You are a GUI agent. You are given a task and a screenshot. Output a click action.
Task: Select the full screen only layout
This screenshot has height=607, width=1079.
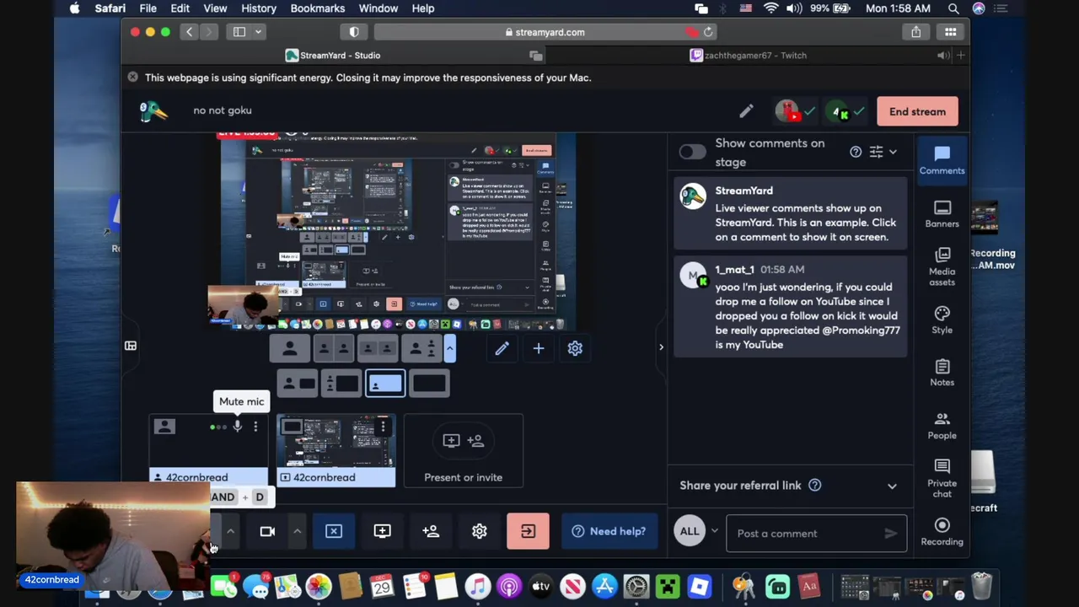tap(429, 384)
